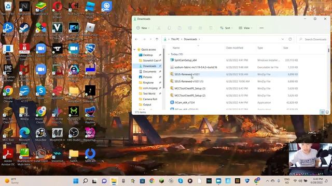Open Google Chrome desktop shortcut
Viewport: 332px width, 186px height.
pos(8,94)
